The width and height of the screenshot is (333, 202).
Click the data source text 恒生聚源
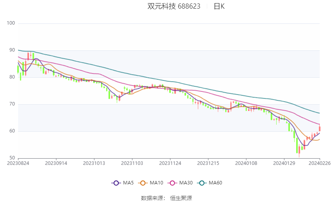(x=181, y=198)
